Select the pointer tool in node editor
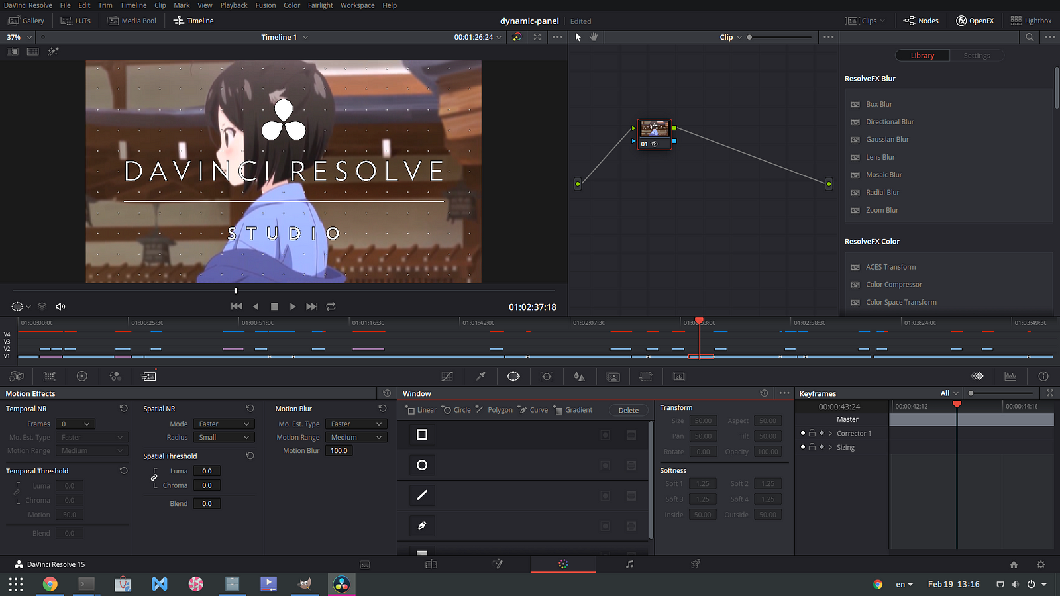Screen dimensions: 1060x596 click(x=578, y=37)
